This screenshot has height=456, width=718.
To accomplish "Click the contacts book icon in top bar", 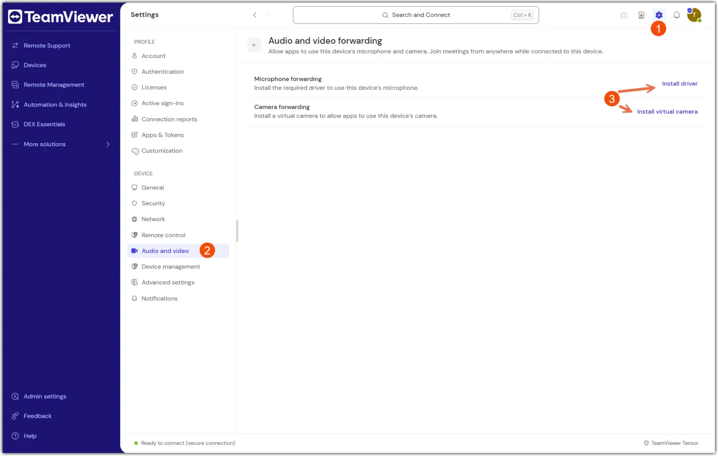I will 641,15.
